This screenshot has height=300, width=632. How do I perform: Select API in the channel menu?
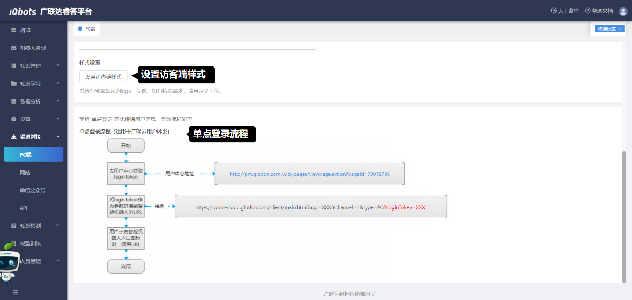(x=24, y=208)
